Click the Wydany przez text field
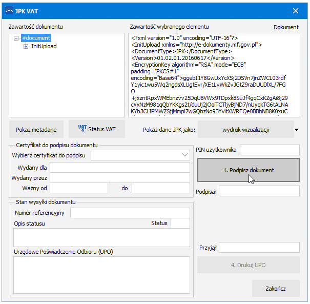The image size is (310, 304). point(119,178)
